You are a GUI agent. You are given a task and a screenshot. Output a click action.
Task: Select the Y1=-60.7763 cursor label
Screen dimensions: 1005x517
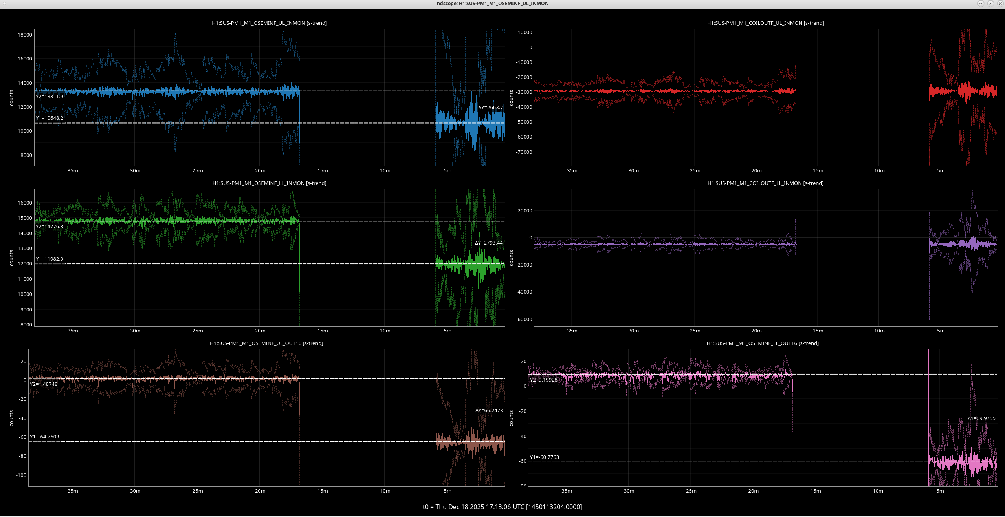544,457
